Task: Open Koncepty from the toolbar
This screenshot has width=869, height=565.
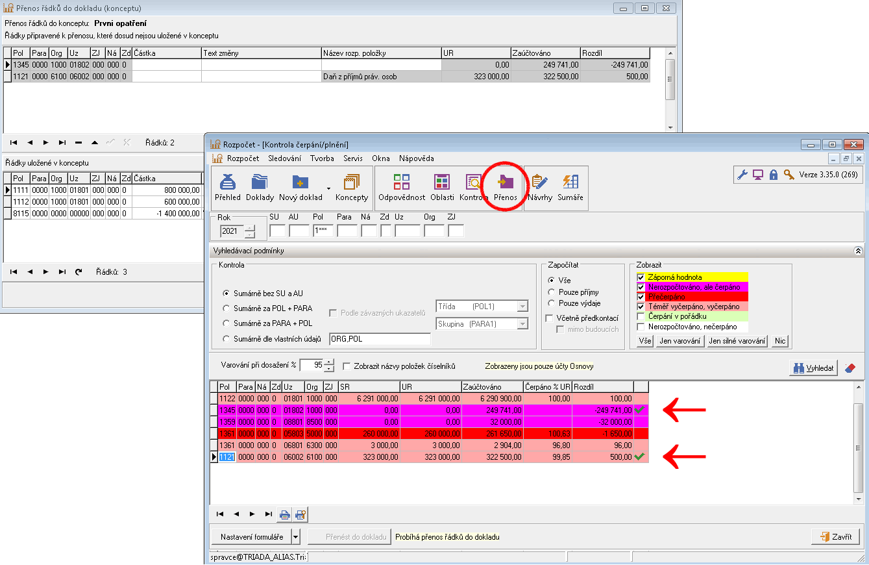Action: pyautogui.click(x=352, y=187)
